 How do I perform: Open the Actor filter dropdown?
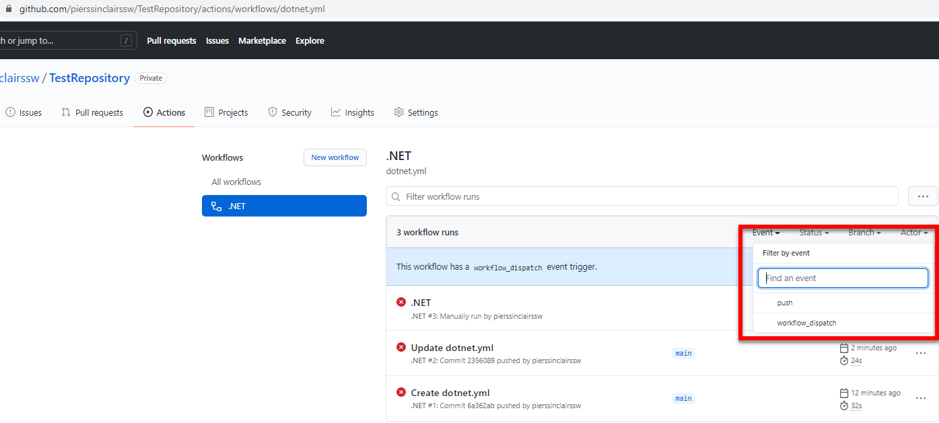point(914,233)
